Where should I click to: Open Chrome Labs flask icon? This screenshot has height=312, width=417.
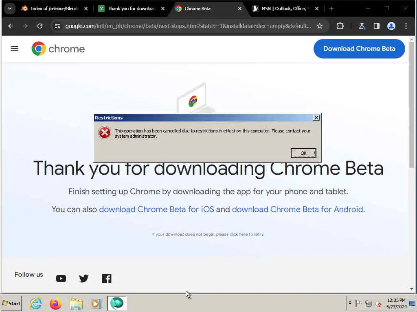click(x=362, y=26)
